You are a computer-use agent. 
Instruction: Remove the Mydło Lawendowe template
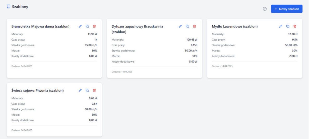[295, 26]
